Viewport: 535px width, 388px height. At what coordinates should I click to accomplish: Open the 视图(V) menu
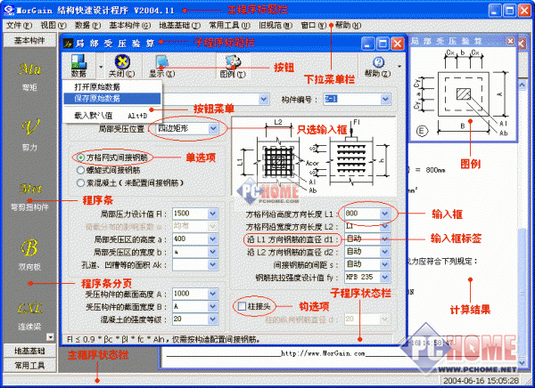[x=53, y=25]
